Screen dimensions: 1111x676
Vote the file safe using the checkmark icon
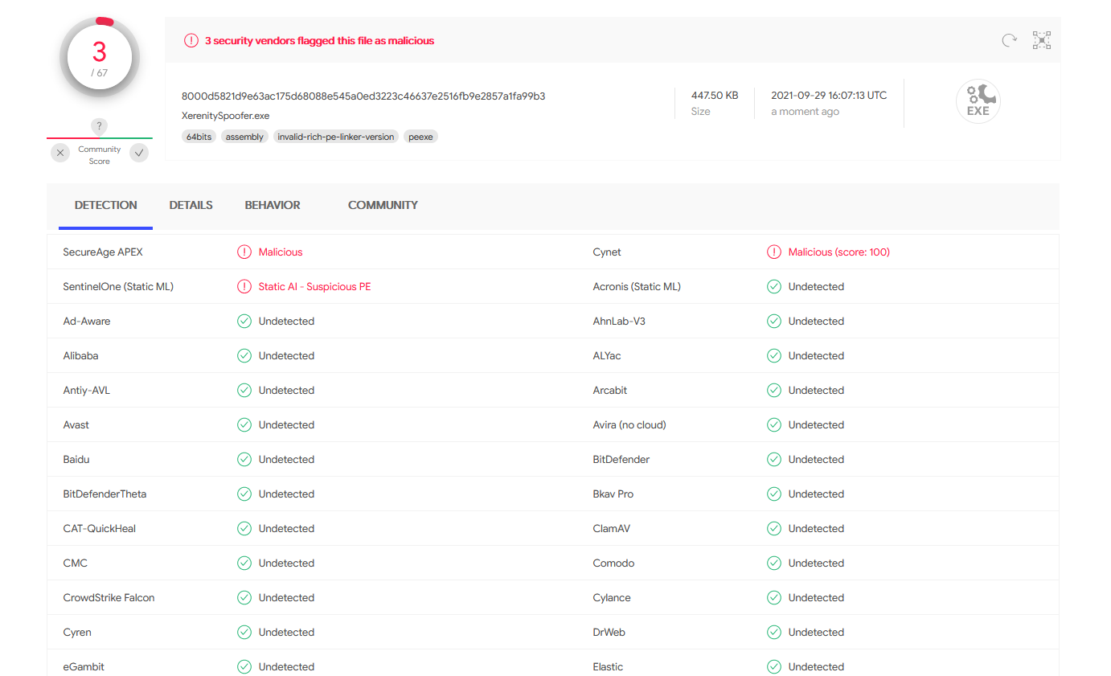137,152
